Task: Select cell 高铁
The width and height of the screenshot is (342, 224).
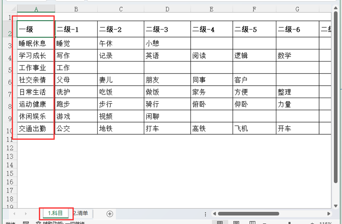Action: [212, 128]
